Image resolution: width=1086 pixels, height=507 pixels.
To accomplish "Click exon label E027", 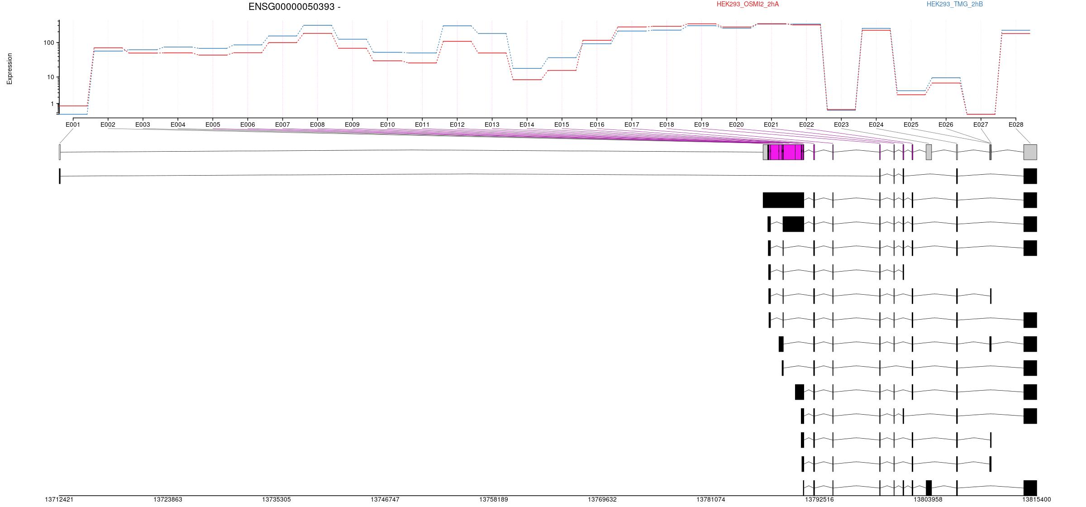I will click(x=981, y=124).
